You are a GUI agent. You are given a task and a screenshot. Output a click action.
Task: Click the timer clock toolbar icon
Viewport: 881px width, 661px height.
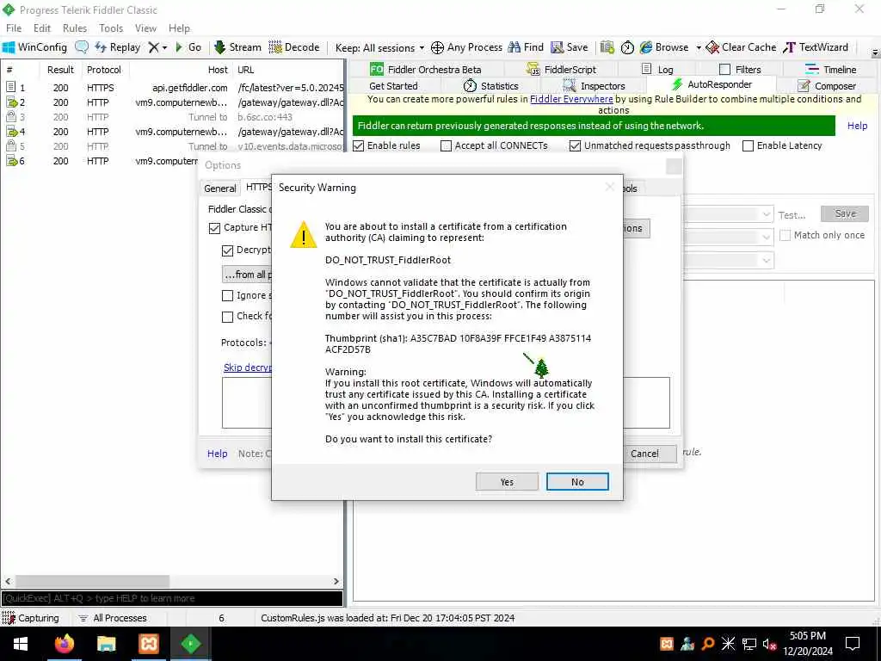tap(627, 47)
